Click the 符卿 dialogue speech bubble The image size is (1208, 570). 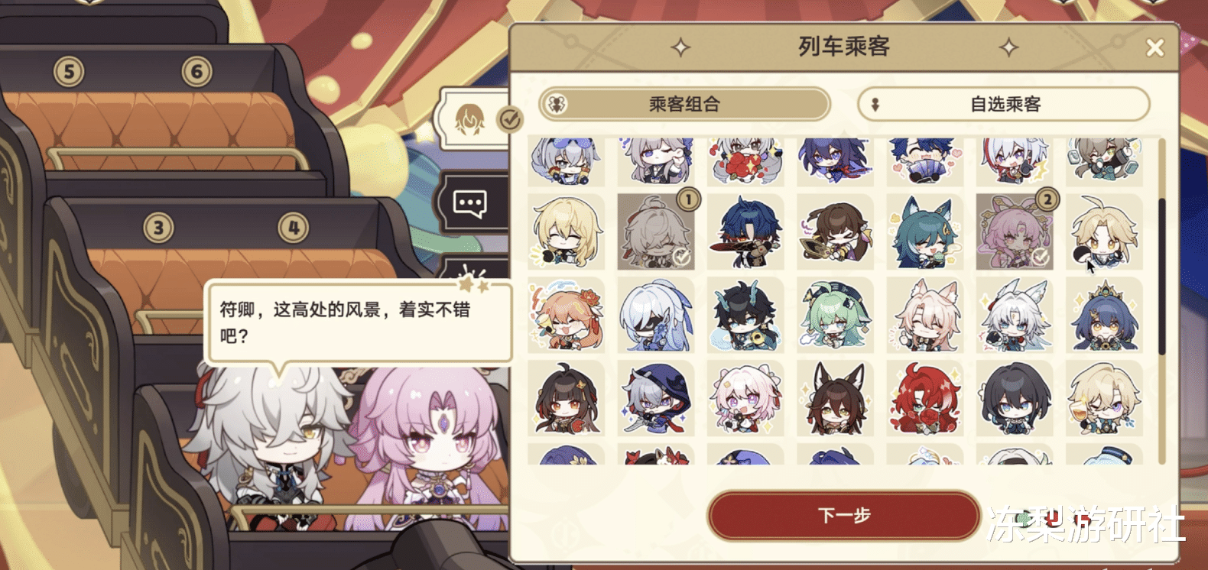pos(358,322)
